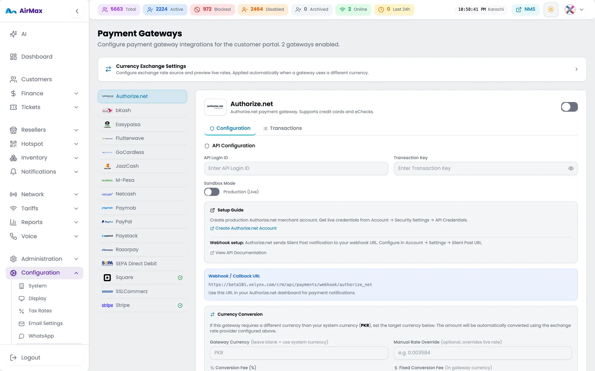
Task: Click the Reports chart icon
Action: coord(13,222)
